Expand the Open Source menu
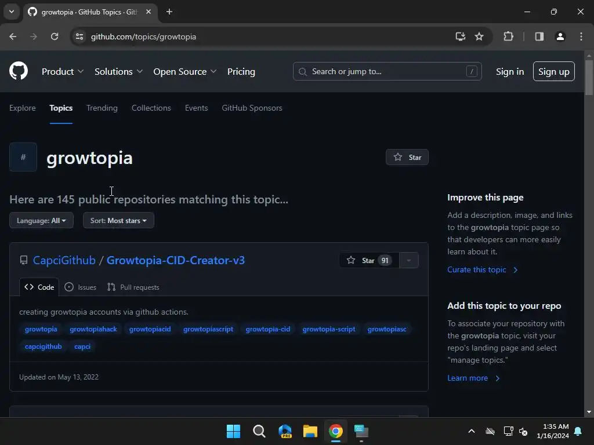The width and height of the screenshot is (594, 445). coord(185,71)
